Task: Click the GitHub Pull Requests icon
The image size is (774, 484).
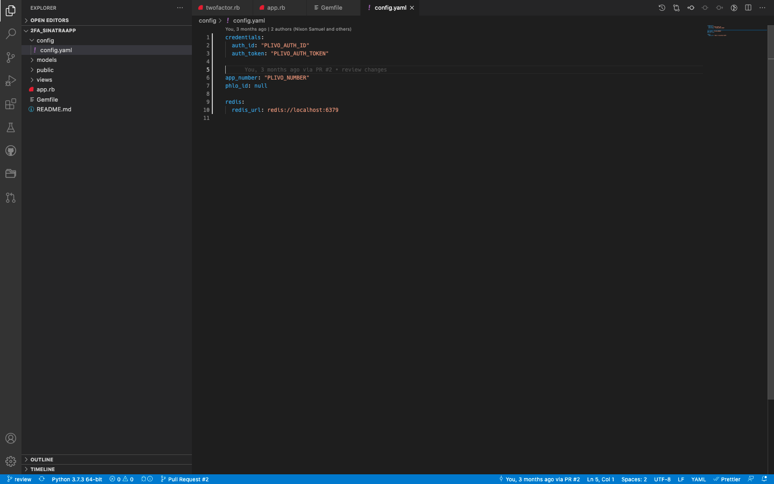Action: click(11, 198)
